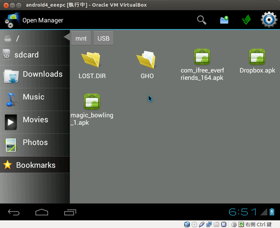Open the search magnifier icon
280x228 pixels.
pyautogui.click(x=202, y=20)
